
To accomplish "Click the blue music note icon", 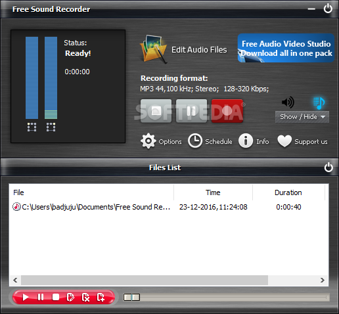I will point(319,103).
